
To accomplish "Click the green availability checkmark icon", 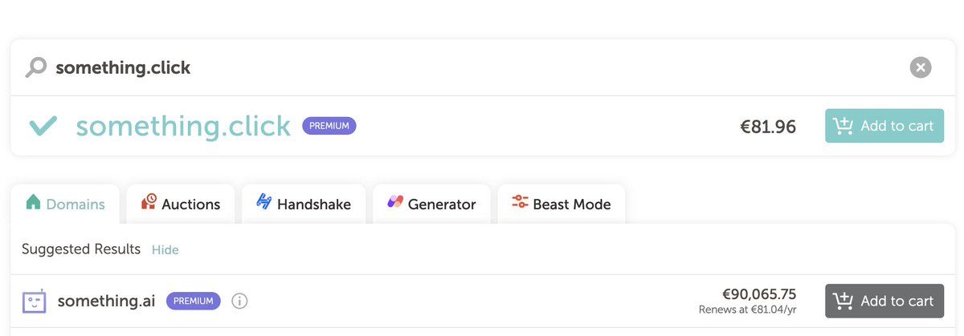I will [x=43, y=126].
